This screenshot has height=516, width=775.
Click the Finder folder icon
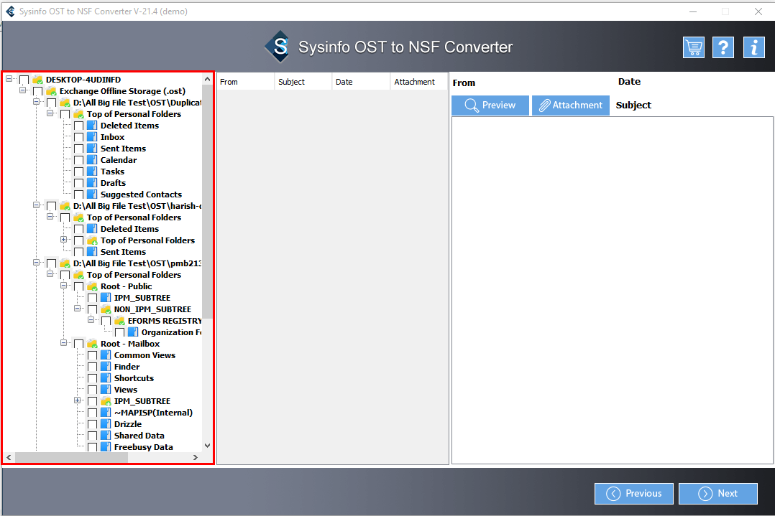coord(106,367)
